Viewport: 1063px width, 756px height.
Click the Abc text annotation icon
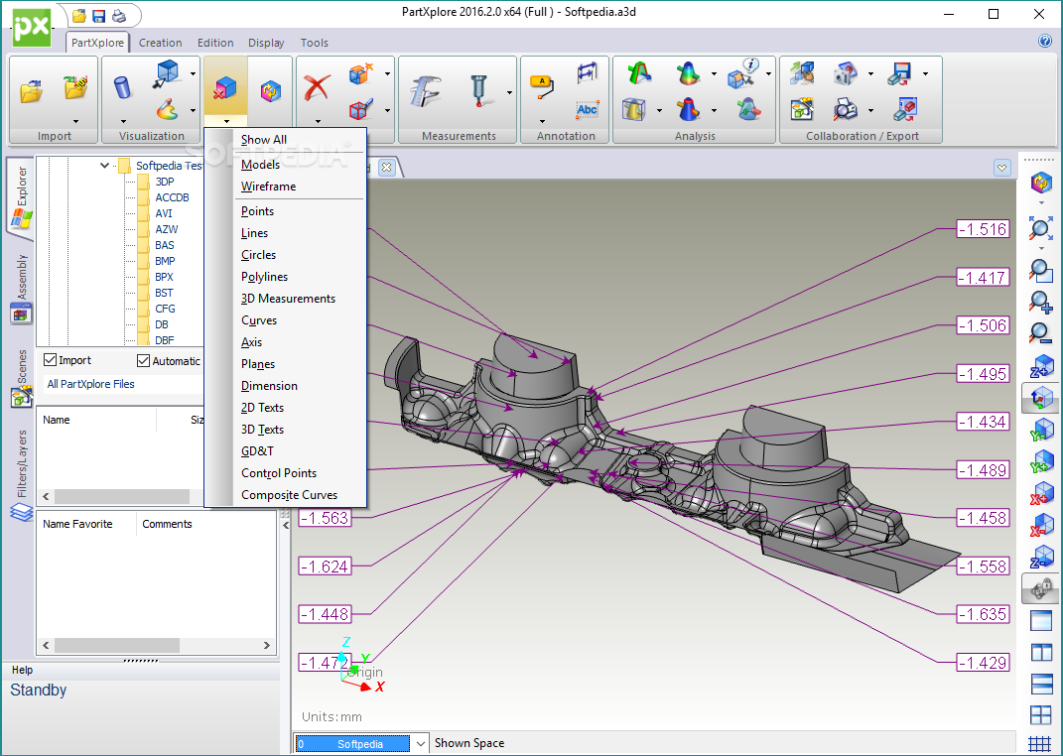[x=588, y=109]
